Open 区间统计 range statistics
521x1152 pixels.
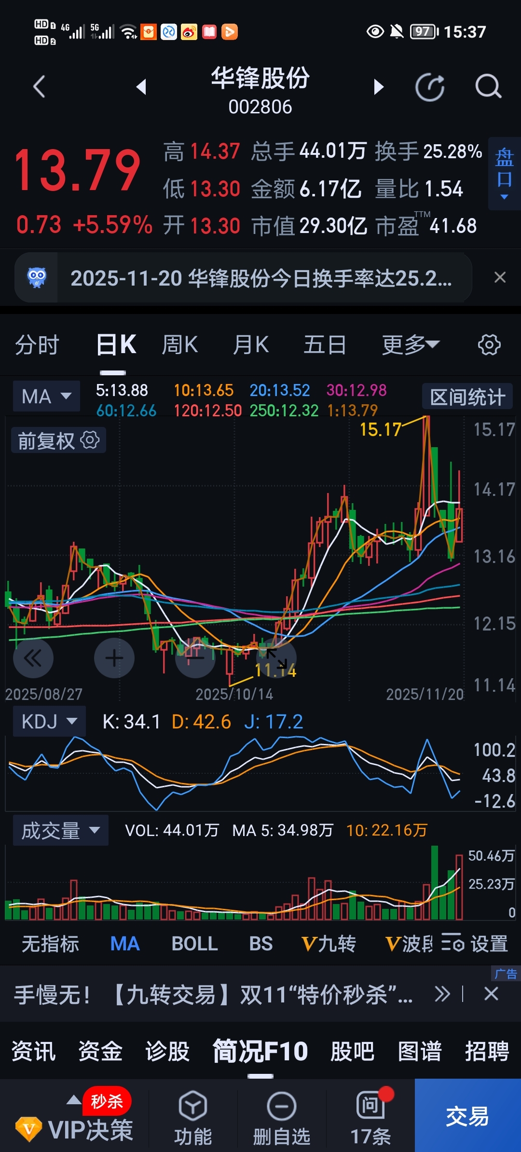point(467,397)
